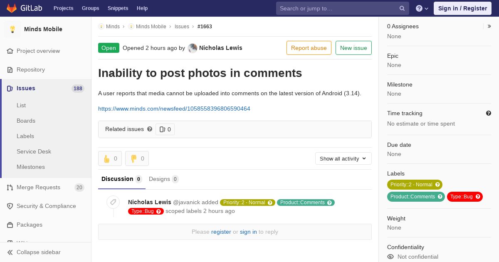Click the Not confidential text
The width and height of the screenshot is (499, 262).
click(418, 257)
